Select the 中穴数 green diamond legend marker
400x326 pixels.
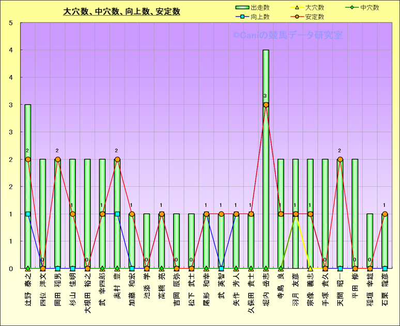[x=352, y=8]
